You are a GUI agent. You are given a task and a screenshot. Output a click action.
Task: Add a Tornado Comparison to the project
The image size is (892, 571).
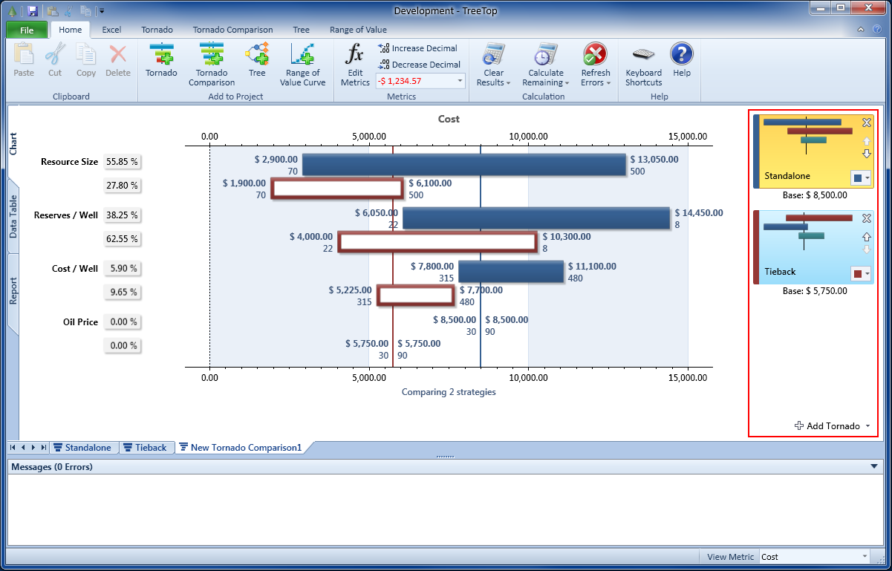pos(211,64)
